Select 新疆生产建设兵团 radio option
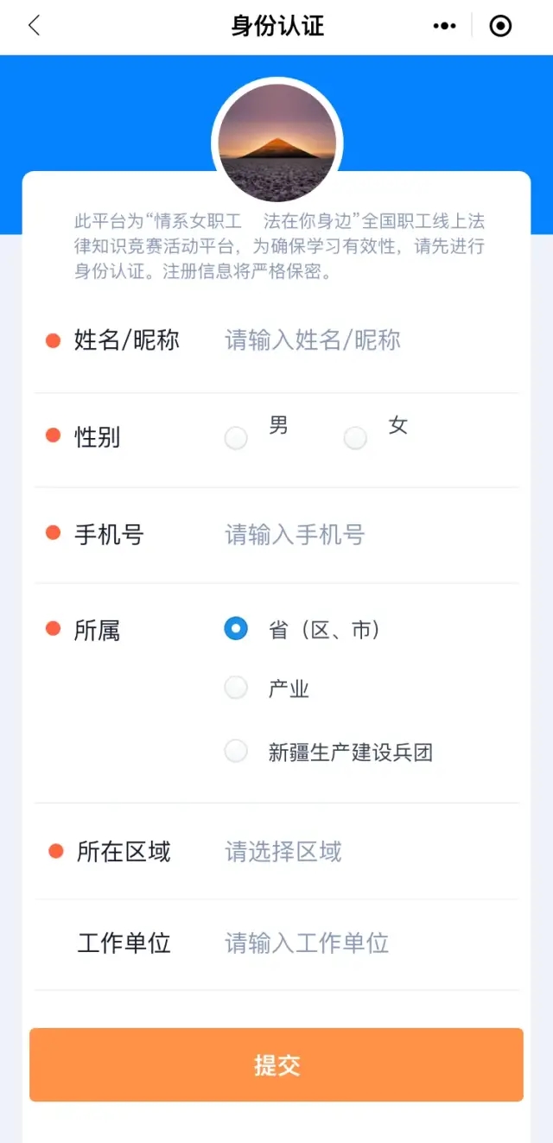This screenshot has height=1143, width=553. click(236, 752)
